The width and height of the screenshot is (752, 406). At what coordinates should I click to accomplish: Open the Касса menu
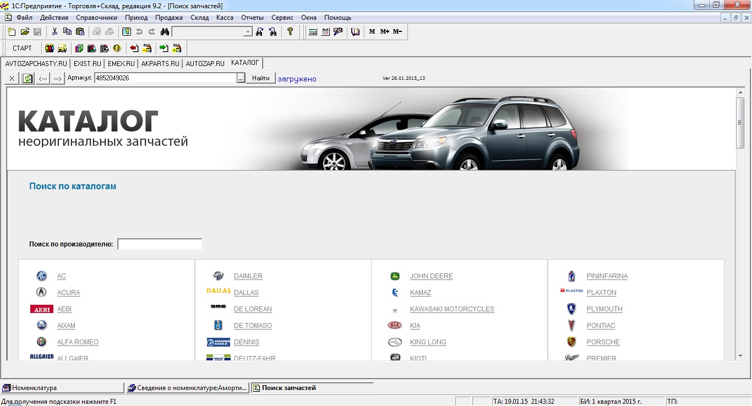(x=225, y=18)
